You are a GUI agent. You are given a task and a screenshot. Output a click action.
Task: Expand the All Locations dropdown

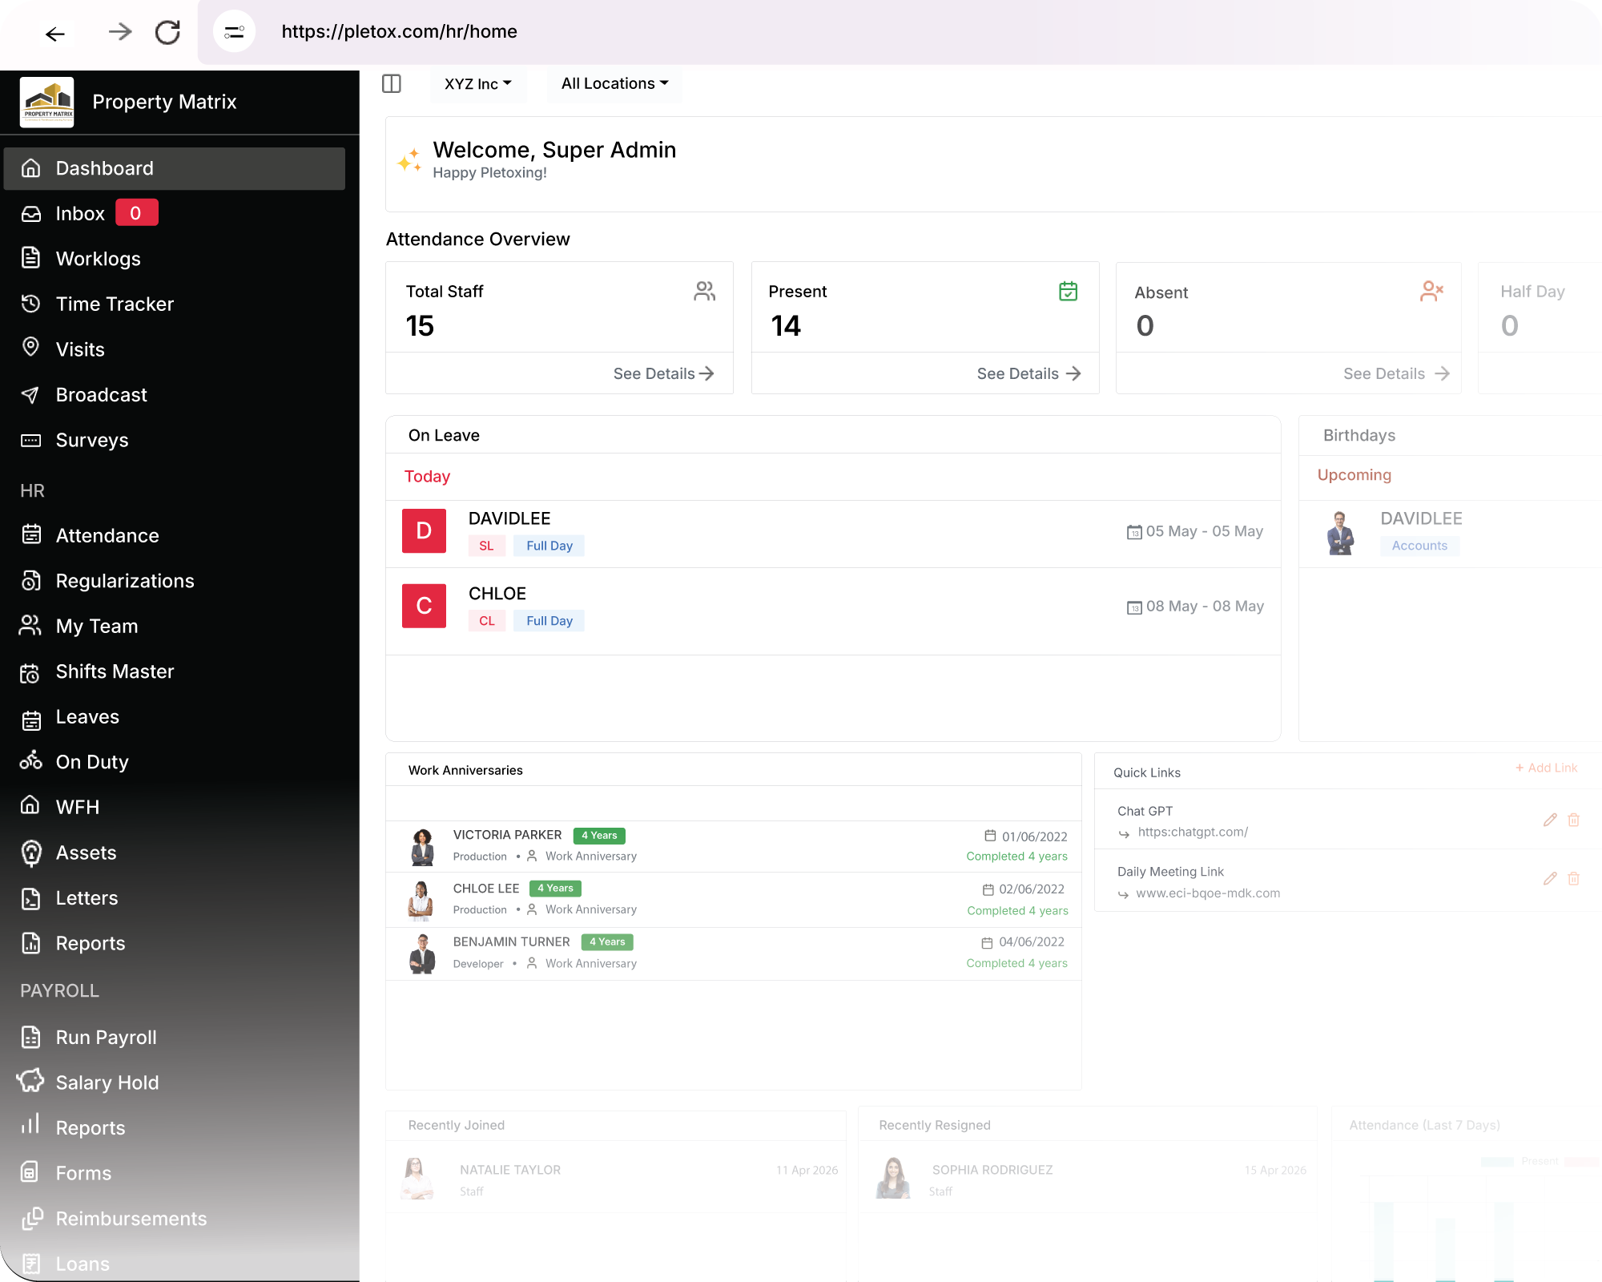(x=614, y=83)
